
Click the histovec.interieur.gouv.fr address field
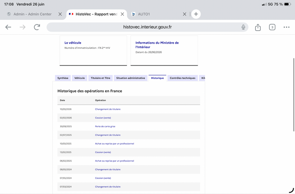[x=147, y=27]
